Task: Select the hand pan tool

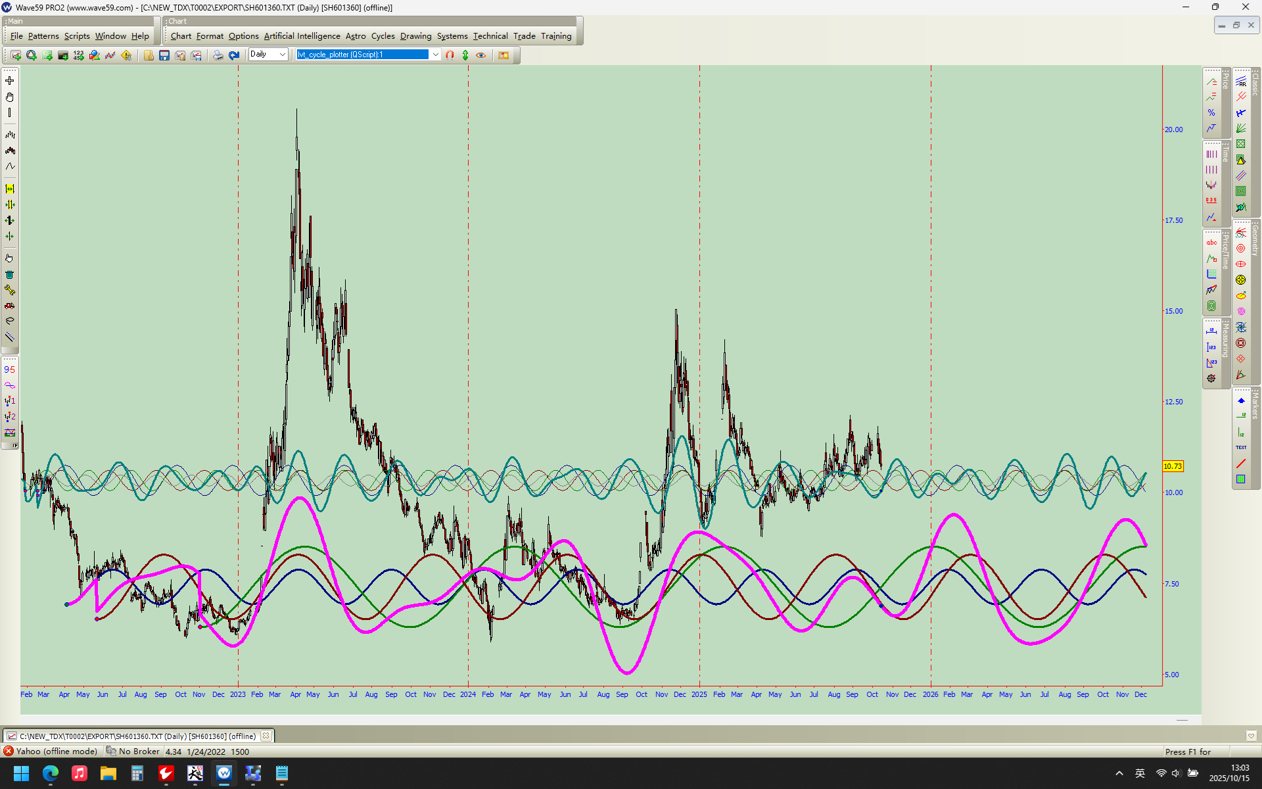Action: (10, 97)
